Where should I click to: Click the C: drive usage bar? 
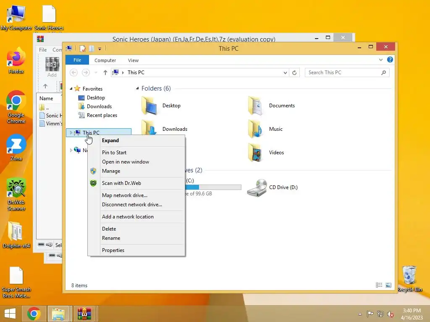click(213, 187)
